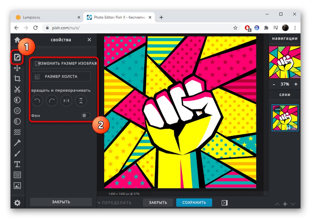Add a new layer with plus
Image resolution: width=311 pixels, height=219 pixels.
pyautogui.click(x=285, y=204)
